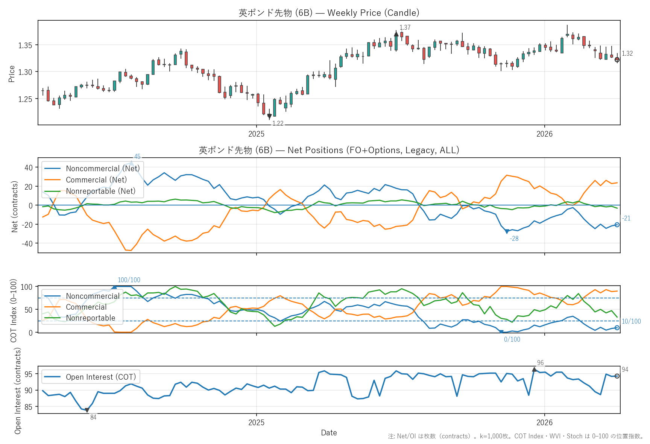650x444 pixels.
Task: Click the 2026 label on the bottom date axis
Action: [544, 422]
